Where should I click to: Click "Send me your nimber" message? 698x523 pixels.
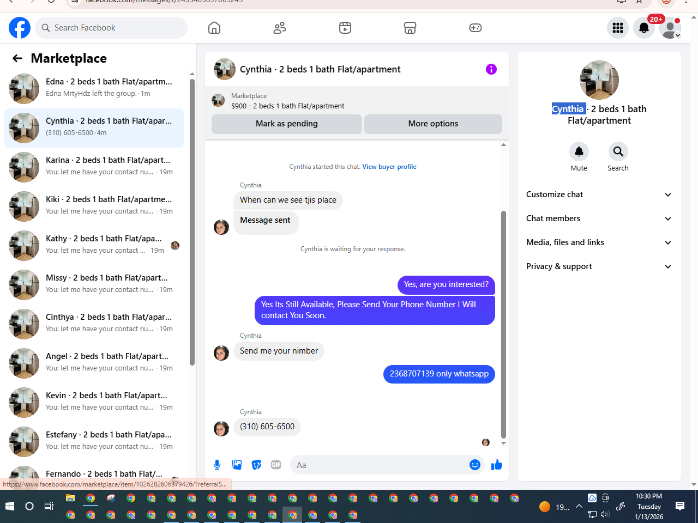pos(279,351)
